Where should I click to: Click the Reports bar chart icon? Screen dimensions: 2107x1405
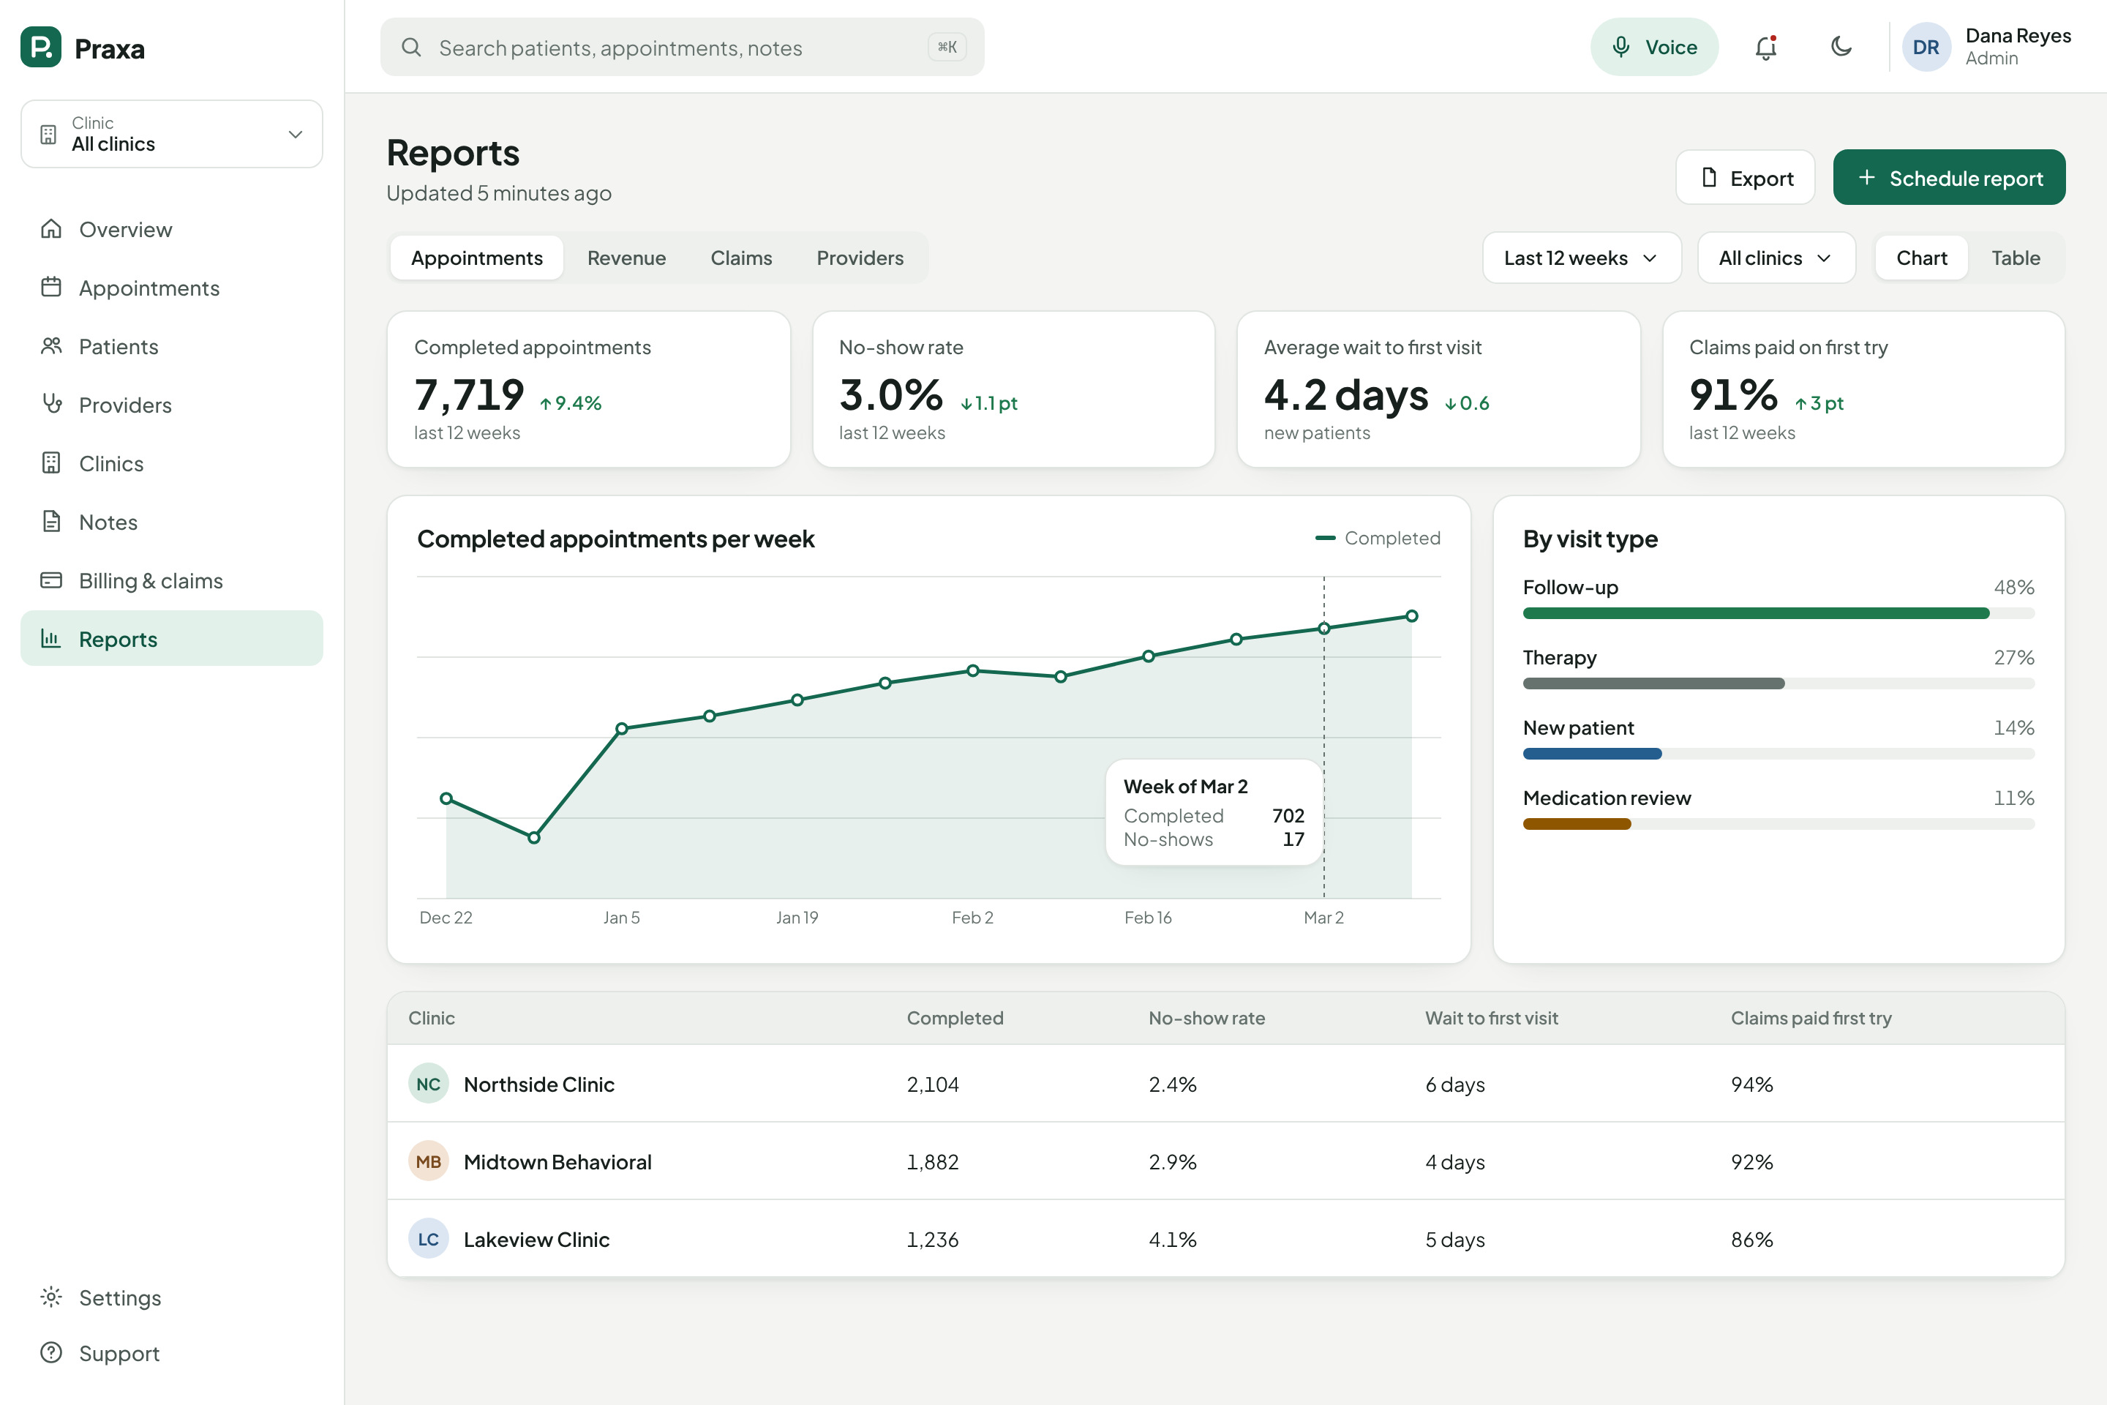click(51, 638)
